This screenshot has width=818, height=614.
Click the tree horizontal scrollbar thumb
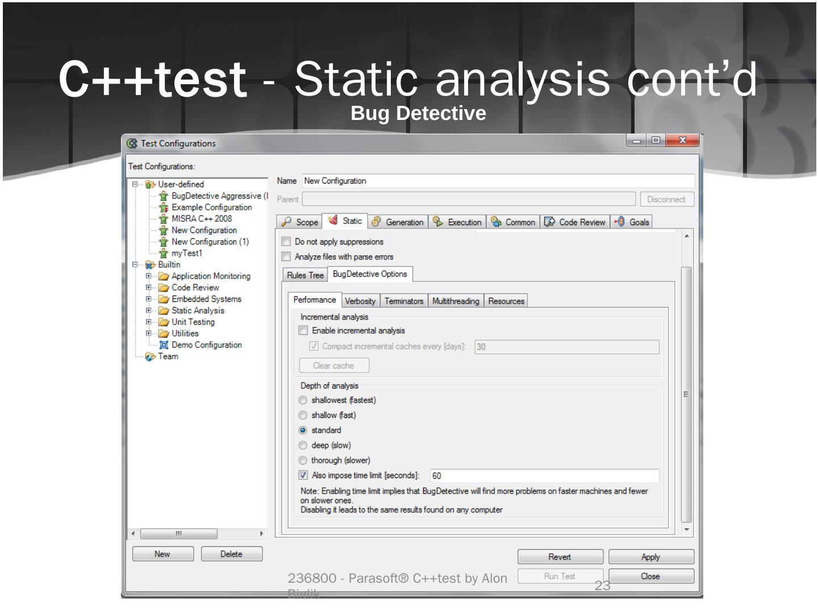pos(179,534)
